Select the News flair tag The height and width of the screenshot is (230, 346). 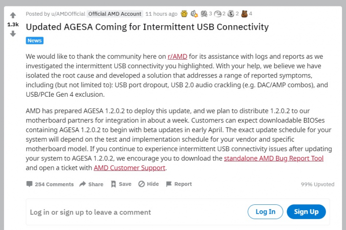[35, 40]
